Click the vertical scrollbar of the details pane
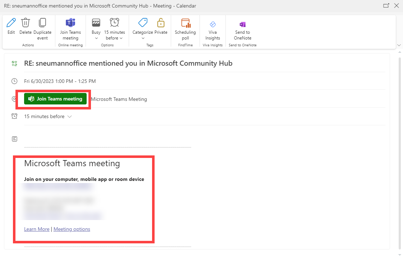Screen dimensions: 403x257 399,153
